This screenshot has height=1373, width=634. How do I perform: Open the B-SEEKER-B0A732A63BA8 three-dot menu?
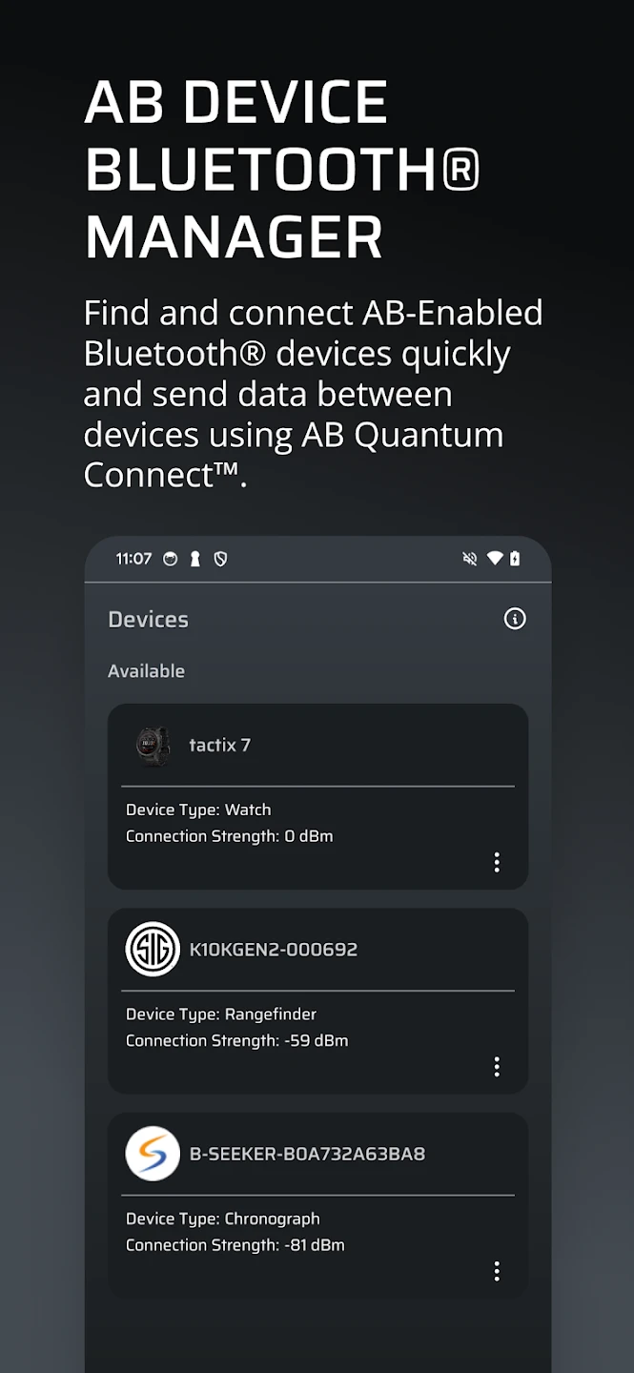[497, 1271]
